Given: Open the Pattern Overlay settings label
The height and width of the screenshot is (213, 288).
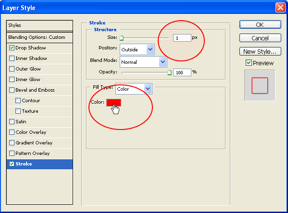Looking at the screenshot, I should pos(33,154).
